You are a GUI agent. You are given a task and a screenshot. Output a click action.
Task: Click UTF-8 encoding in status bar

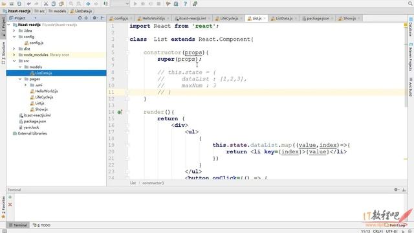(392, 231)
